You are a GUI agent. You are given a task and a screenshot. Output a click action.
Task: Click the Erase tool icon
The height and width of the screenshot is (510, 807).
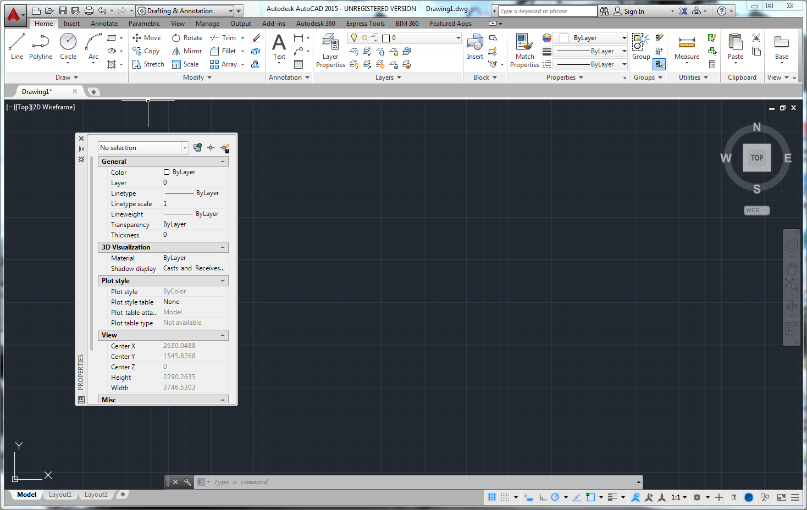256,38
